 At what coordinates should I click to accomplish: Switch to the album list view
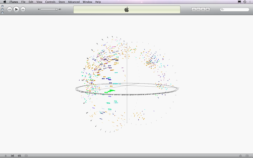198,9
